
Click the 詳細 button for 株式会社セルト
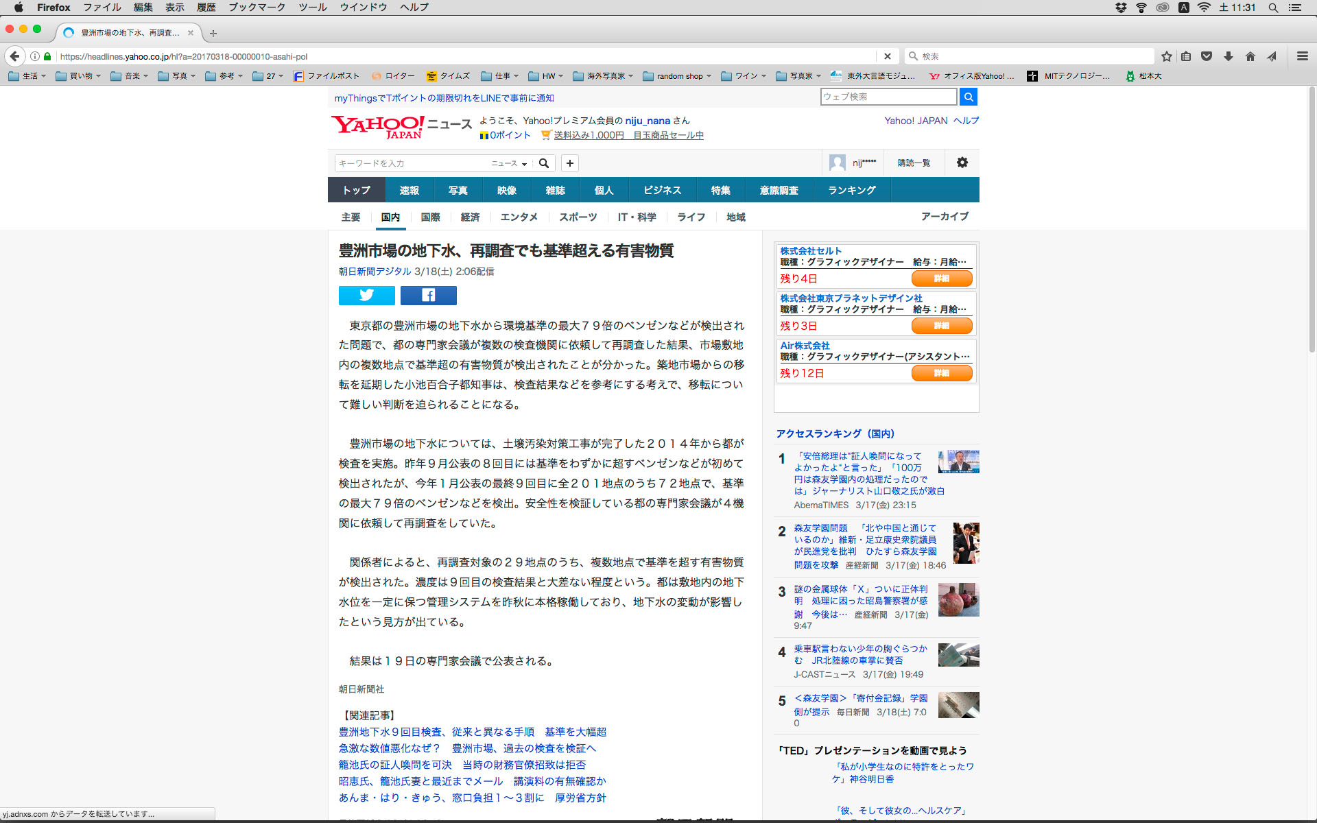(941, 278)
